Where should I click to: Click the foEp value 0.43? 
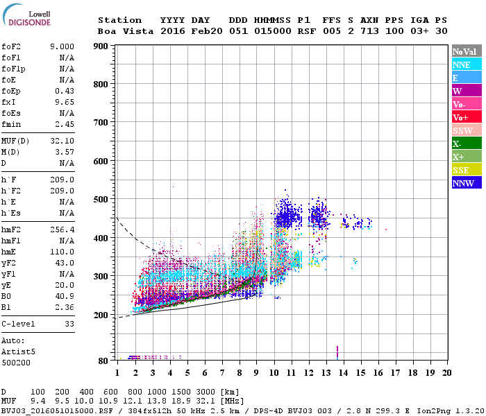[x=65, y=91]
